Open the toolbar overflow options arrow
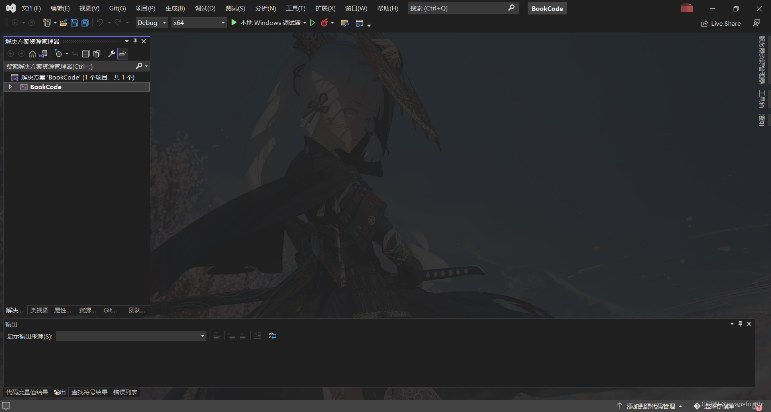 (369, 25)
